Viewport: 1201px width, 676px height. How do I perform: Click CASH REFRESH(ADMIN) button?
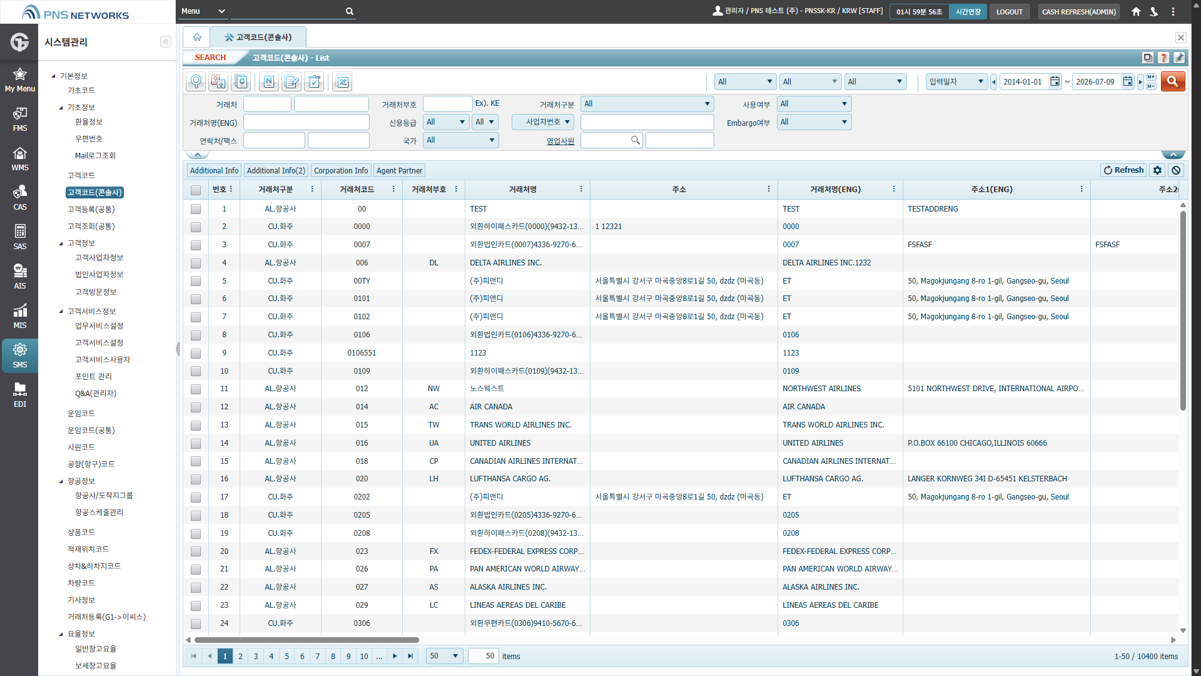click(1078, 12)
